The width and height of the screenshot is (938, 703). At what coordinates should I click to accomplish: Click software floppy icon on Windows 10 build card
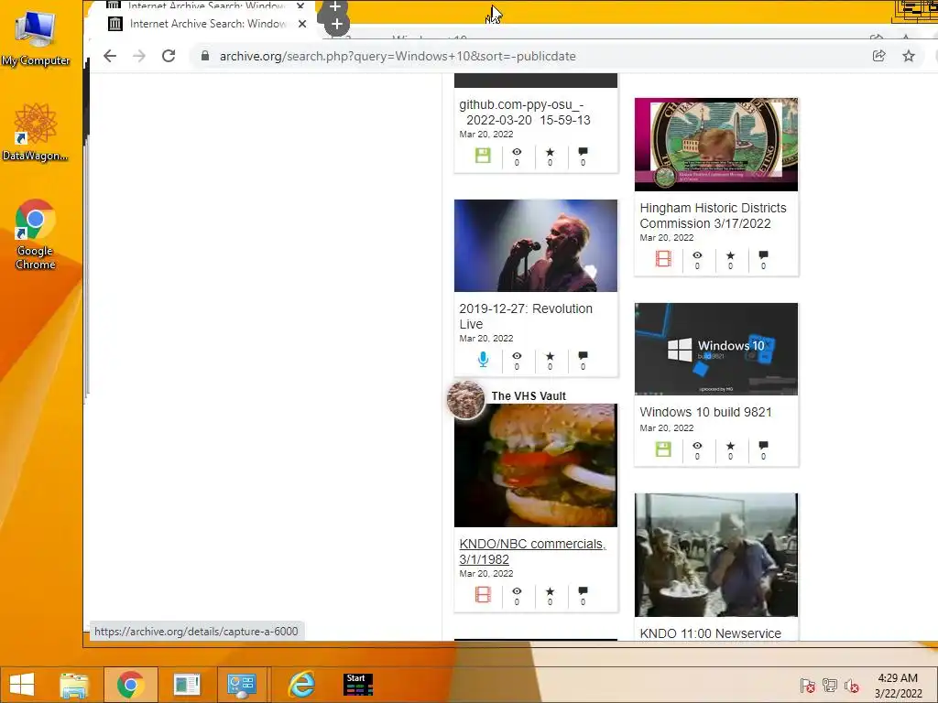[x=663, y=449]
